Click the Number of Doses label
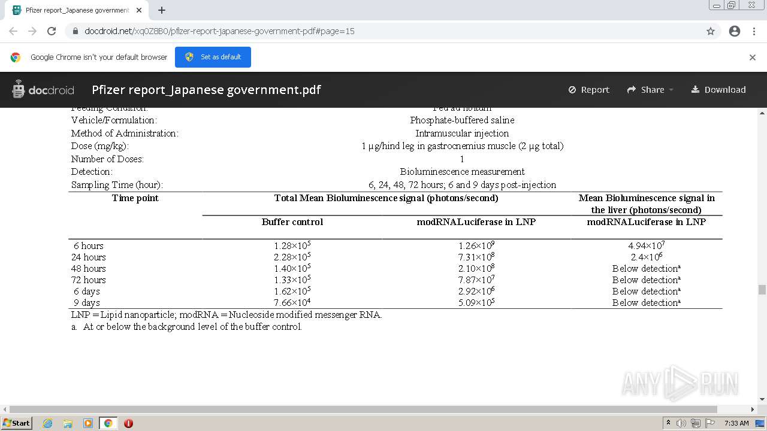Image resolution: width=767 pixels, height=431 pixels. (x=107, y=159)
